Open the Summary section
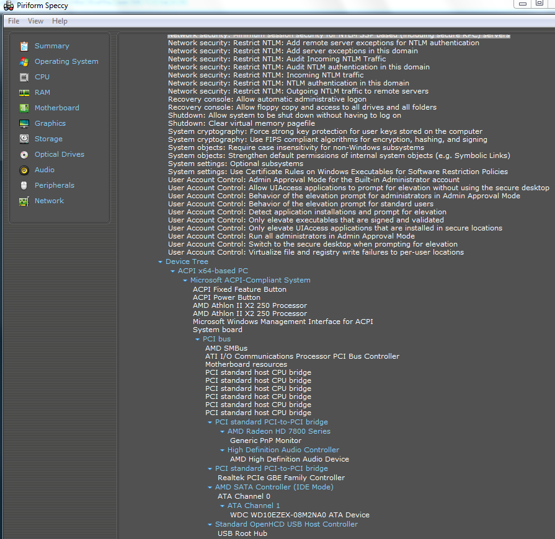Image resolution: width=555 pixels, height=539 pixels. 51,46
